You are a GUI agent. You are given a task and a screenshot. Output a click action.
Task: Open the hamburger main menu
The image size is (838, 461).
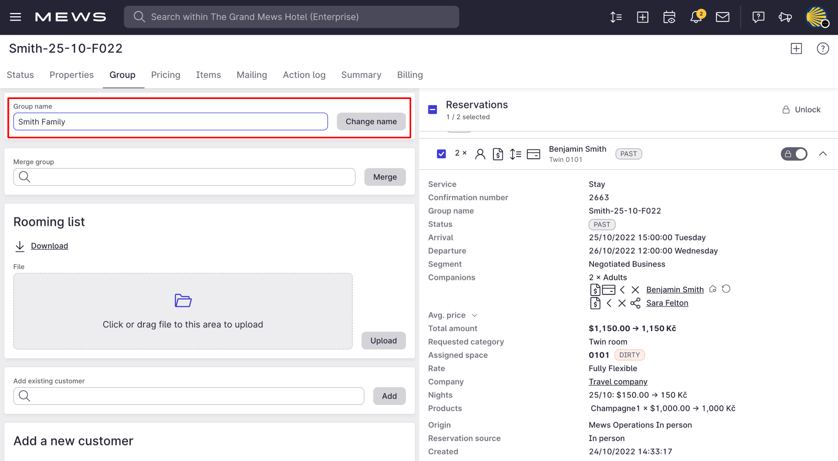[x=16, y=17]
